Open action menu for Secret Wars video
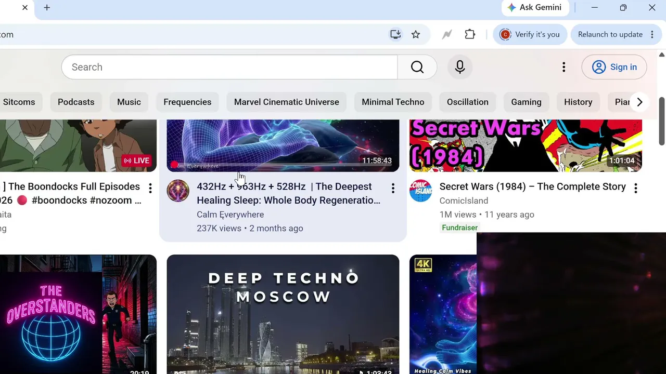Image resolution: width=666 pixels, height=374 pixels. click(635, 188)
